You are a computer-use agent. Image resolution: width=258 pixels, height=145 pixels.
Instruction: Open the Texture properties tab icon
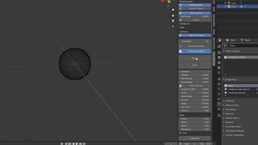(x=219, y=116)
